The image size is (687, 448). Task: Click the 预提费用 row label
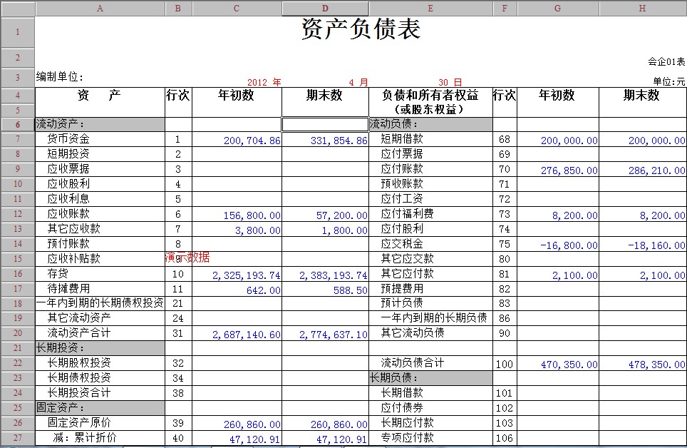point(402,289)
